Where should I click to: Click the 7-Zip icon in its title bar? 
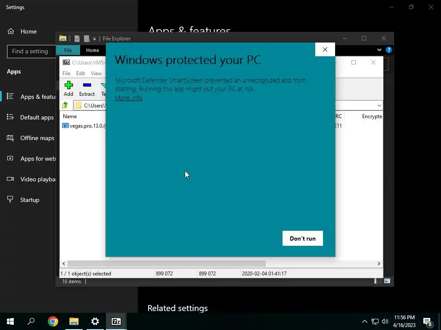[x=66, y=62]
